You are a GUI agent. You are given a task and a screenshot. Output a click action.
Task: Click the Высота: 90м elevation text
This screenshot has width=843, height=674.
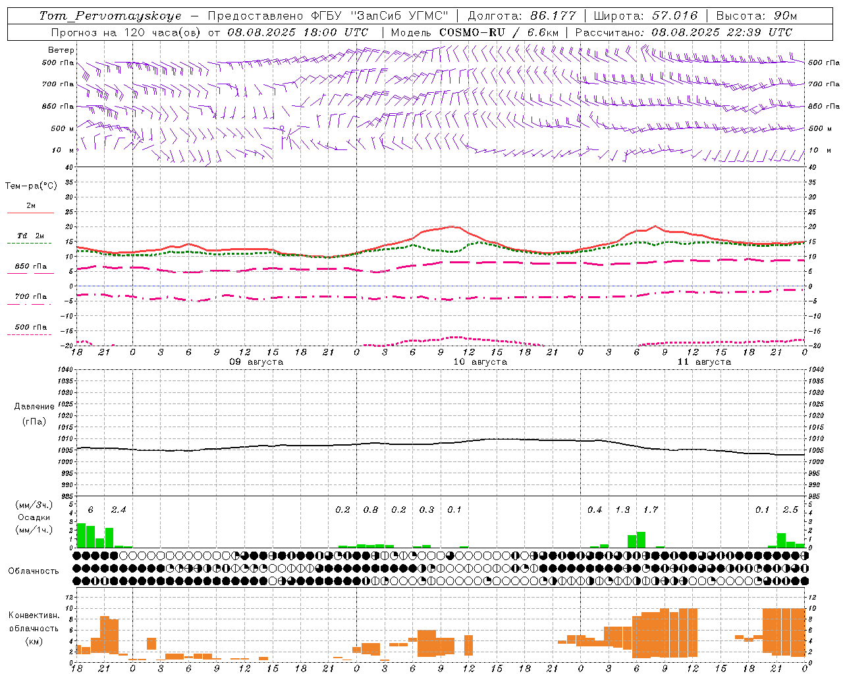pyautogui.click(x=756, y=16)
